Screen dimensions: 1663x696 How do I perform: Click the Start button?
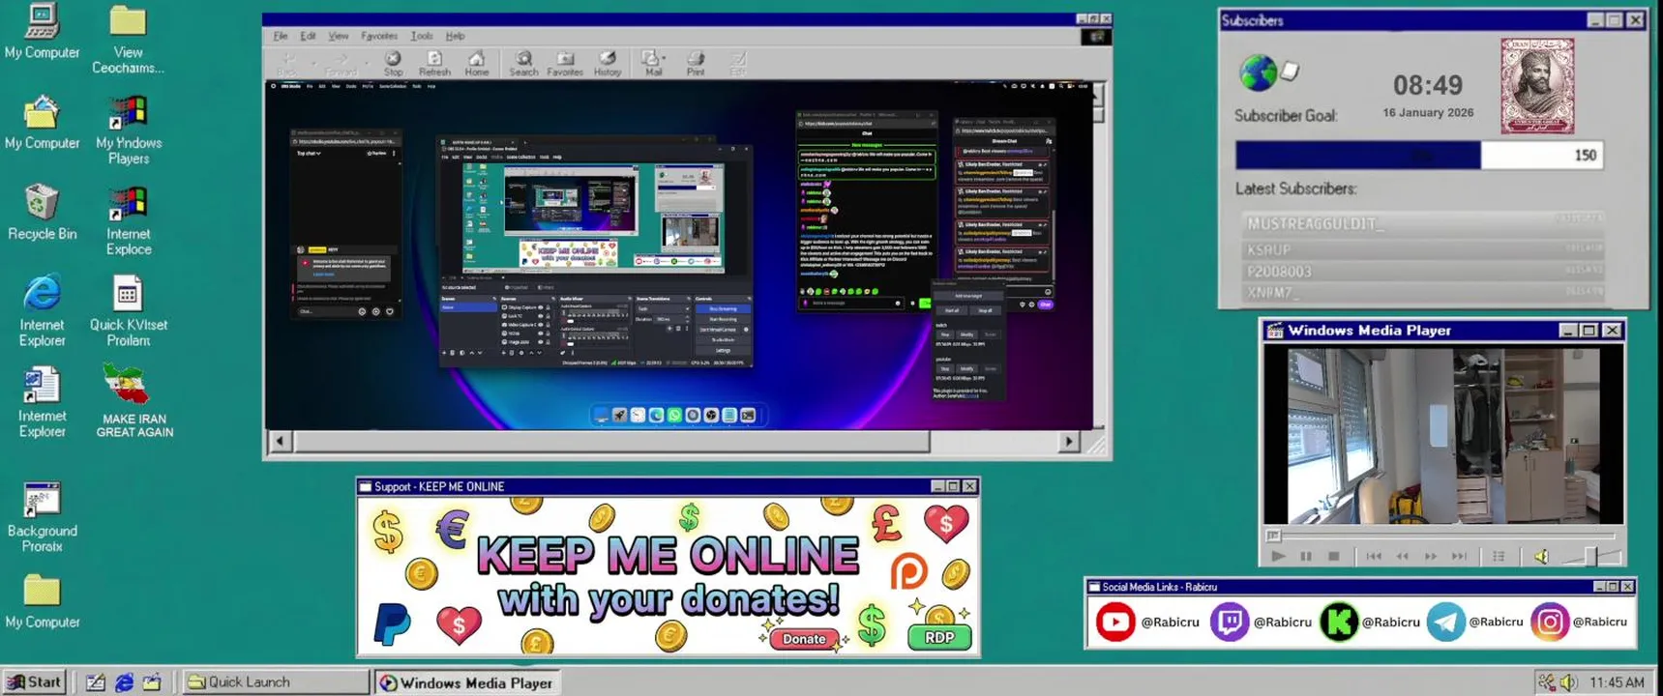(x=35, y=681)
